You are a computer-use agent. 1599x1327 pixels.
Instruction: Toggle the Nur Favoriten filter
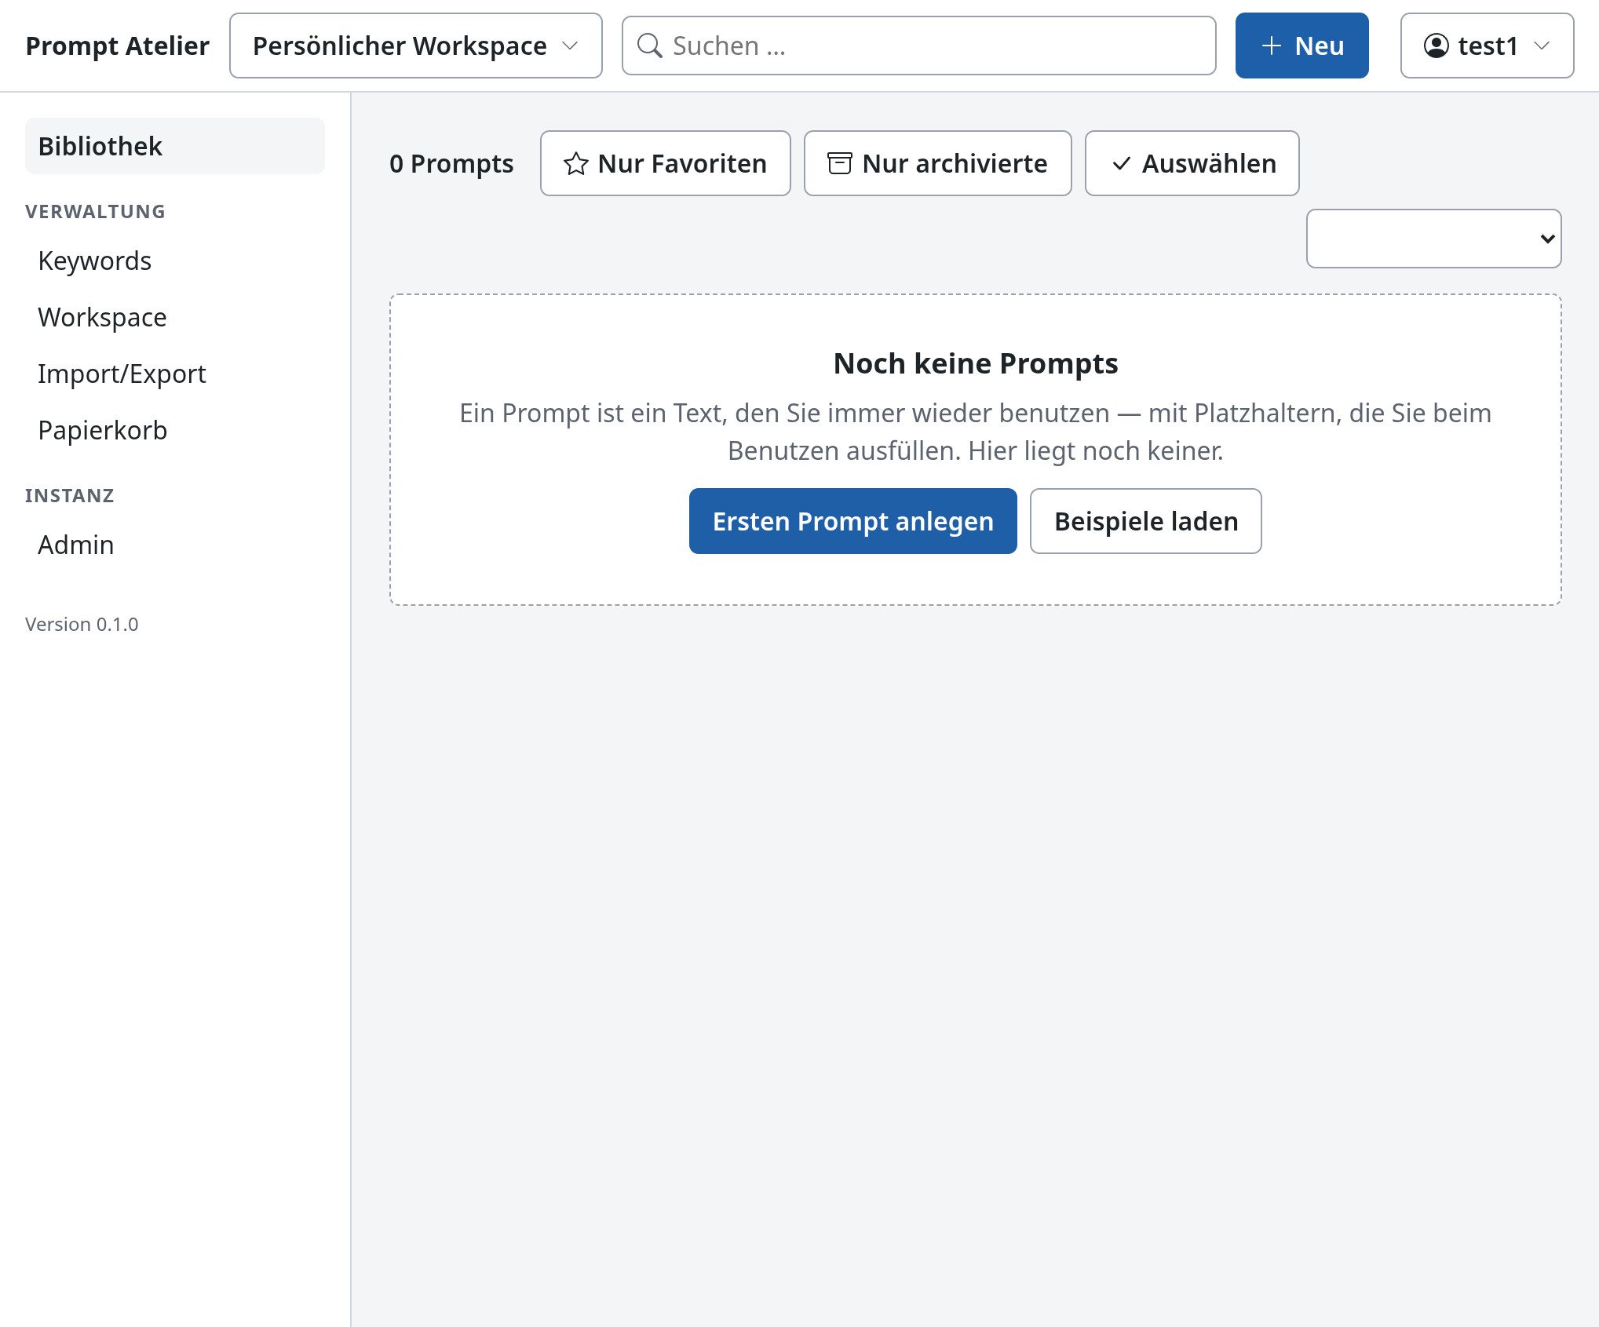[x=665, y=163]
